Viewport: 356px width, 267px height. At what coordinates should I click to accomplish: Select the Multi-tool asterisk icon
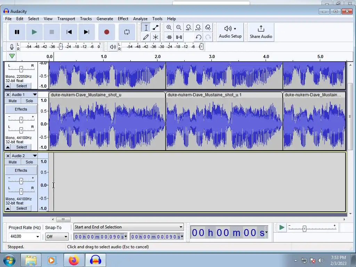(155, 37)
